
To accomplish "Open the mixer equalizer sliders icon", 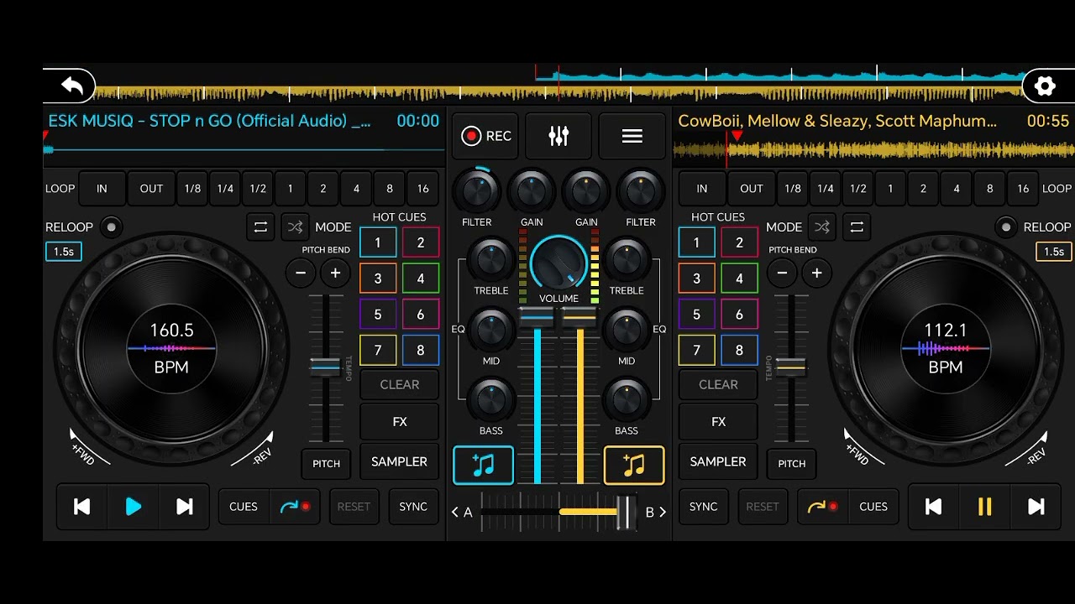I will pyautogui.click(x=558, y=136).
